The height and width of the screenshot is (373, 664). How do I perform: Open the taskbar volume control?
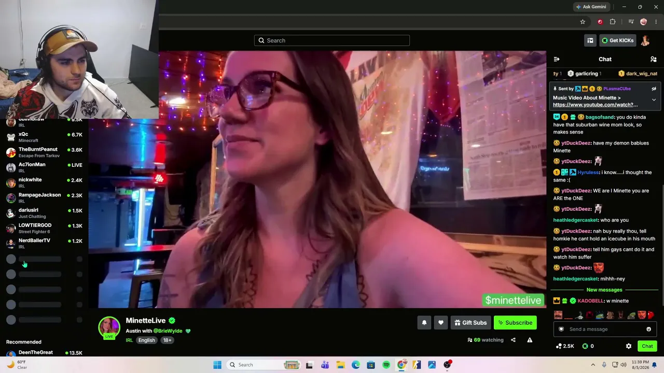point(624,365)
